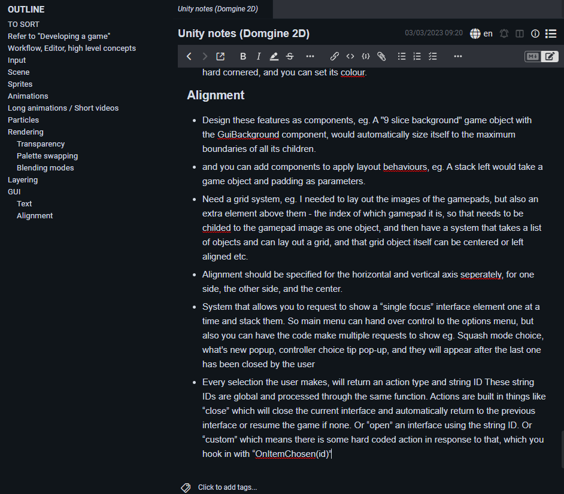Image resolution: width=564 pixels, height=494 pixels.
Task: Jump to Refer to "Developing a game"
Action: pos(59,36)
